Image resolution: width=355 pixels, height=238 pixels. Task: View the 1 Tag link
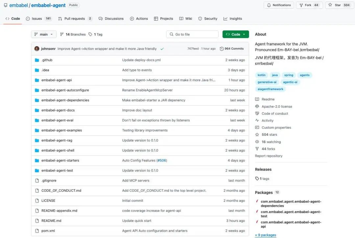(95, 35)
